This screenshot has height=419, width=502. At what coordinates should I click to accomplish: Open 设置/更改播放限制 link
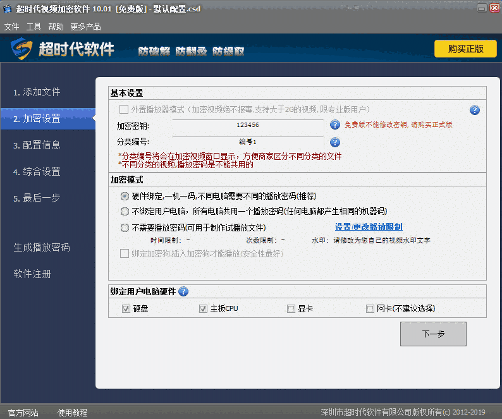coord(369,227)
